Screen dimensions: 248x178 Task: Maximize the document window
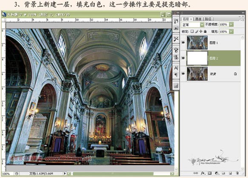pos(169,15)
